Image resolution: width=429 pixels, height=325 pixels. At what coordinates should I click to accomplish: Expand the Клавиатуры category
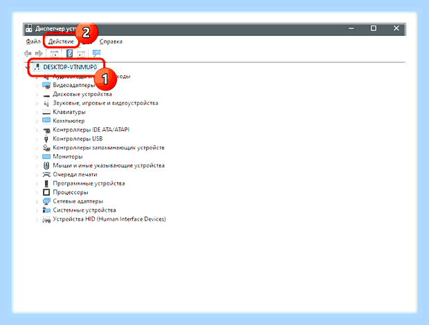[x=37, y=112]
